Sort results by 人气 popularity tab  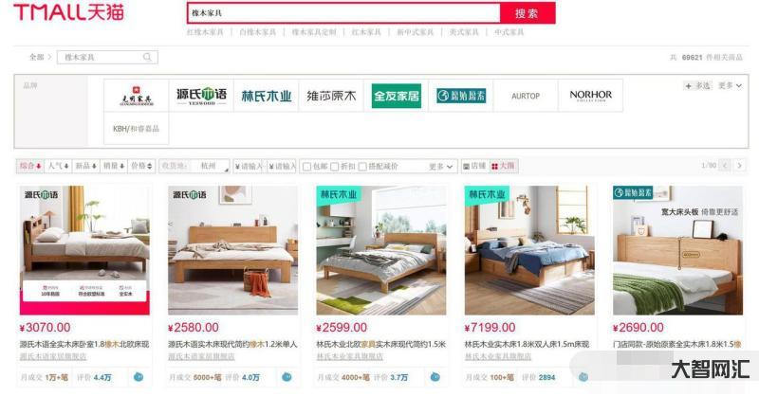tap(59, 166)
